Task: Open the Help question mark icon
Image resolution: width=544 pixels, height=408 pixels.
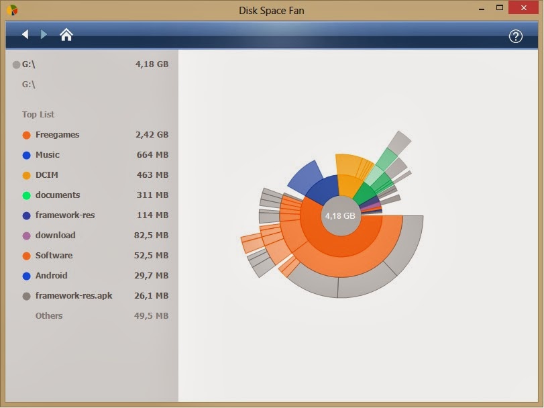Action: tap(516, 36)
